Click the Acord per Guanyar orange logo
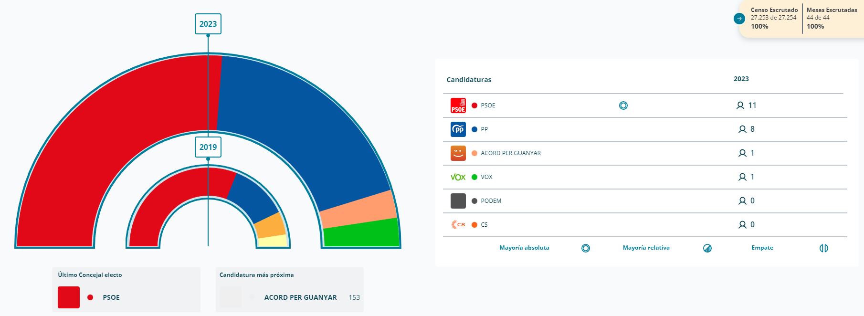Screen dimensions: 864x316 point(458,153)
